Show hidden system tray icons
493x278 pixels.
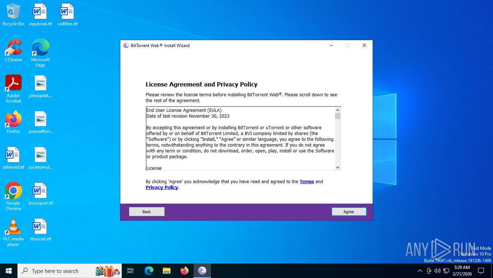click(420, 271)
